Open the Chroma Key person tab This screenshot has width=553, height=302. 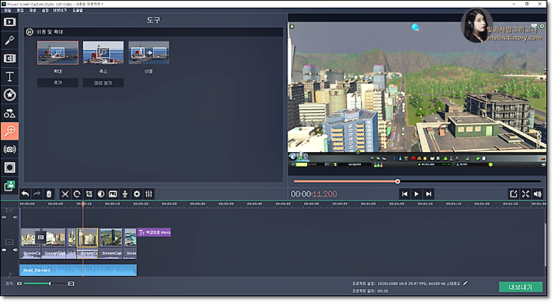pos(9,185)
